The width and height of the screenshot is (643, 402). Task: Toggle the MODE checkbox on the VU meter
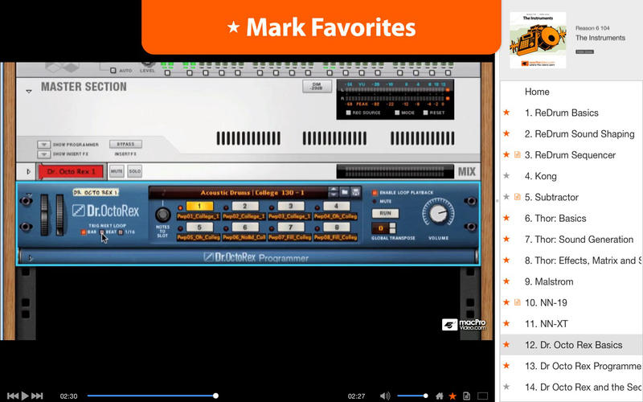[x=397, y=113]
